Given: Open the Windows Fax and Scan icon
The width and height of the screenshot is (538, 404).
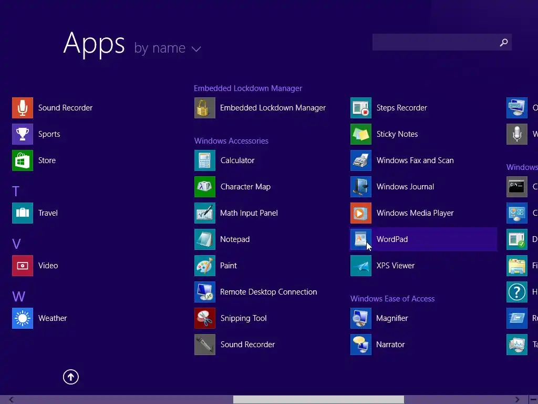Looking at the screenshot, I should (x=361, y=160).
